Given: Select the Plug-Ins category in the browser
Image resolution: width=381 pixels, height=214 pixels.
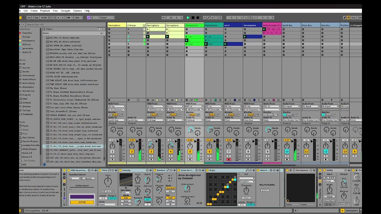Looking at the screenshot, I should coord(26,95).
